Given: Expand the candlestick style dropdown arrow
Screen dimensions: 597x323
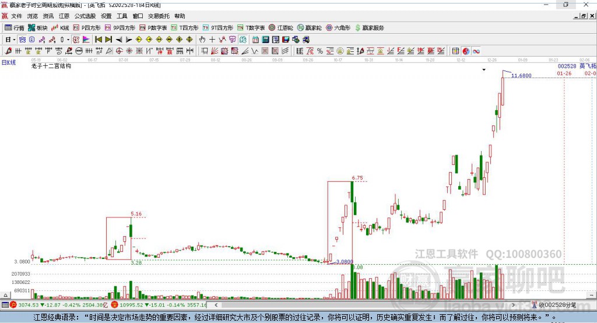Looking at the screenshot, I should pyautogui.click(x=68, y=40).
